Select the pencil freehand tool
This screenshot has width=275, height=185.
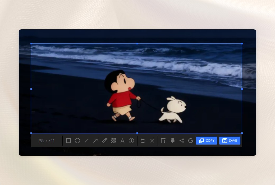pos(104,141)
